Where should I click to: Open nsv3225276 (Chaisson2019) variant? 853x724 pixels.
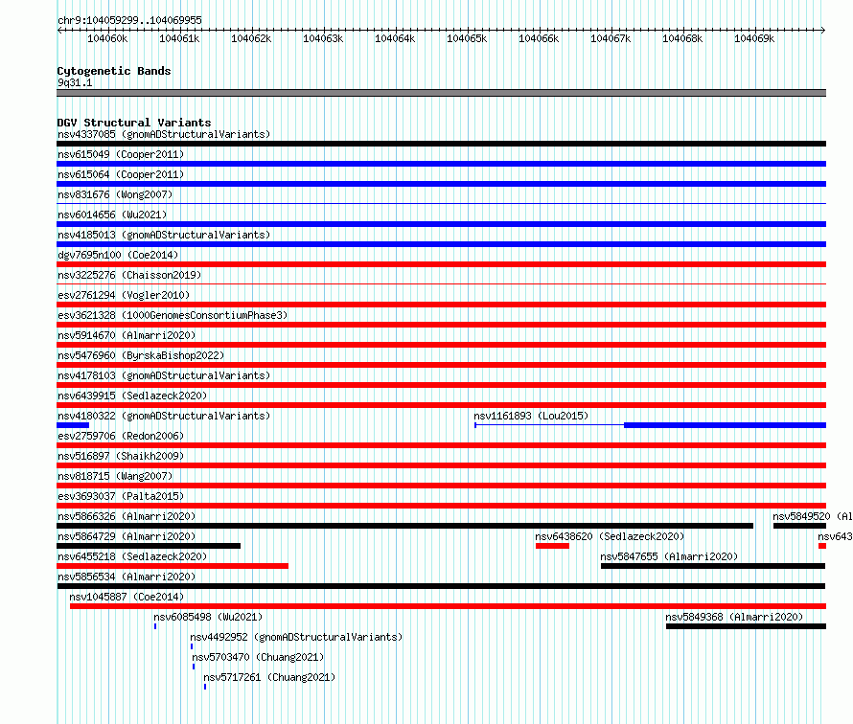pyautogui.click(x=129, y=275)
